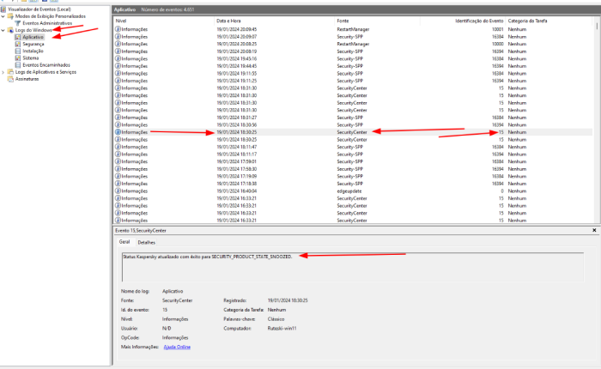Click info icon of the 20:09:45 event row
The width and height of the screenshot is (601, 369).
pos(118,29)
